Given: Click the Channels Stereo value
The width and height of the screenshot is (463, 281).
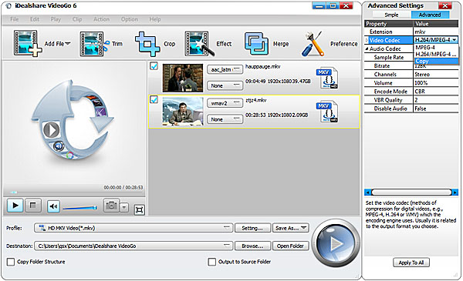Looking at the screenshot, I should (435, 74).
